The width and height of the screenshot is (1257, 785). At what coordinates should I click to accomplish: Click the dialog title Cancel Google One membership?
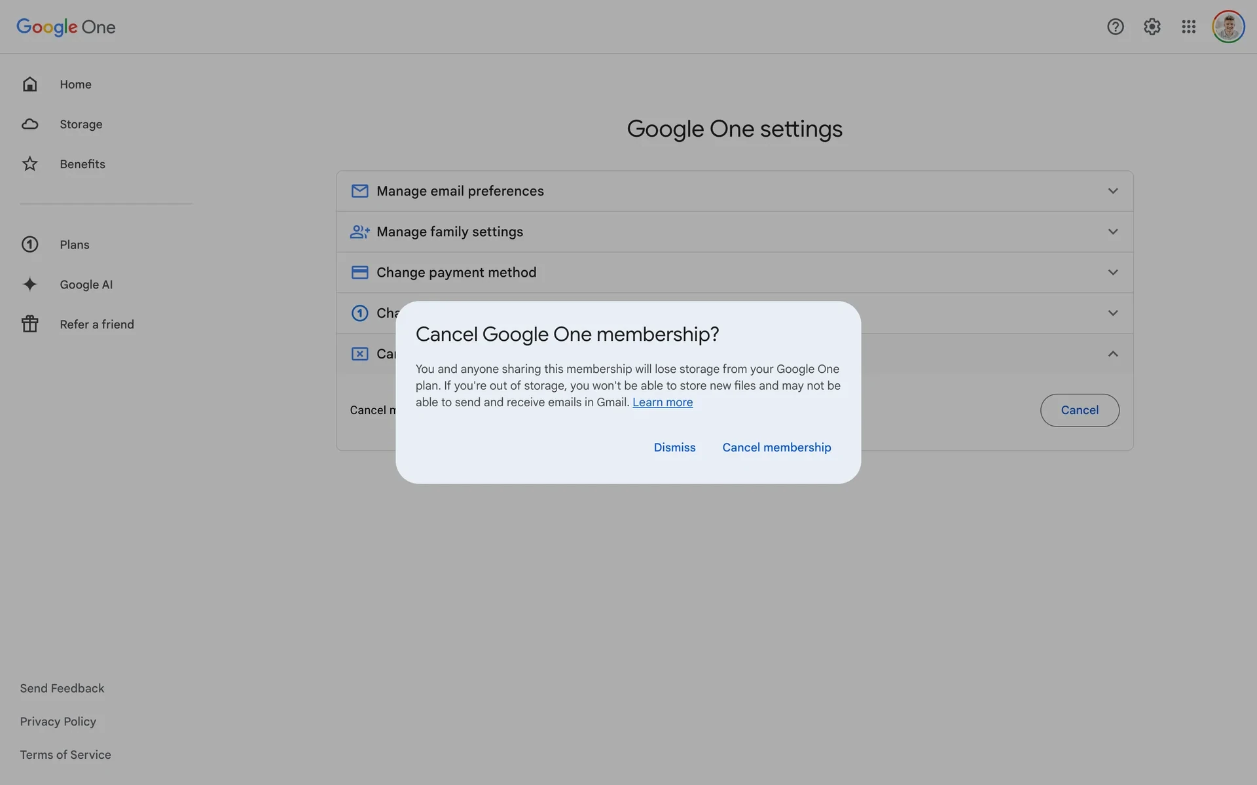click(567, 334)
